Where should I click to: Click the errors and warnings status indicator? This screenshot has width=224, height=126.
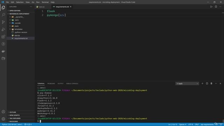click(28, 125)
